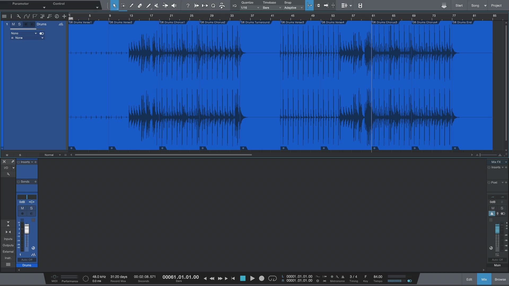Toggle Autoscroll arrow button in toolbar
Screen dimensions: 509x286
(x=326, y=6)
